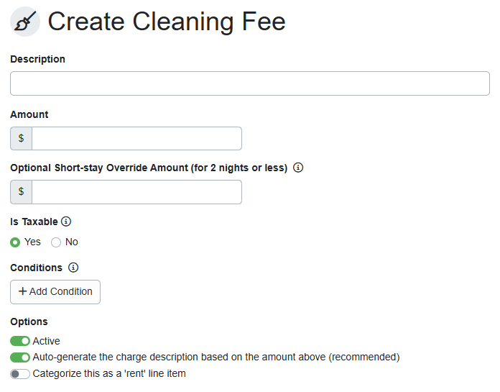The width and height of the screenshot is (500, 392).
Task: Enable Categorize as 'rent' line item toggle
Action: coord(20,374)
